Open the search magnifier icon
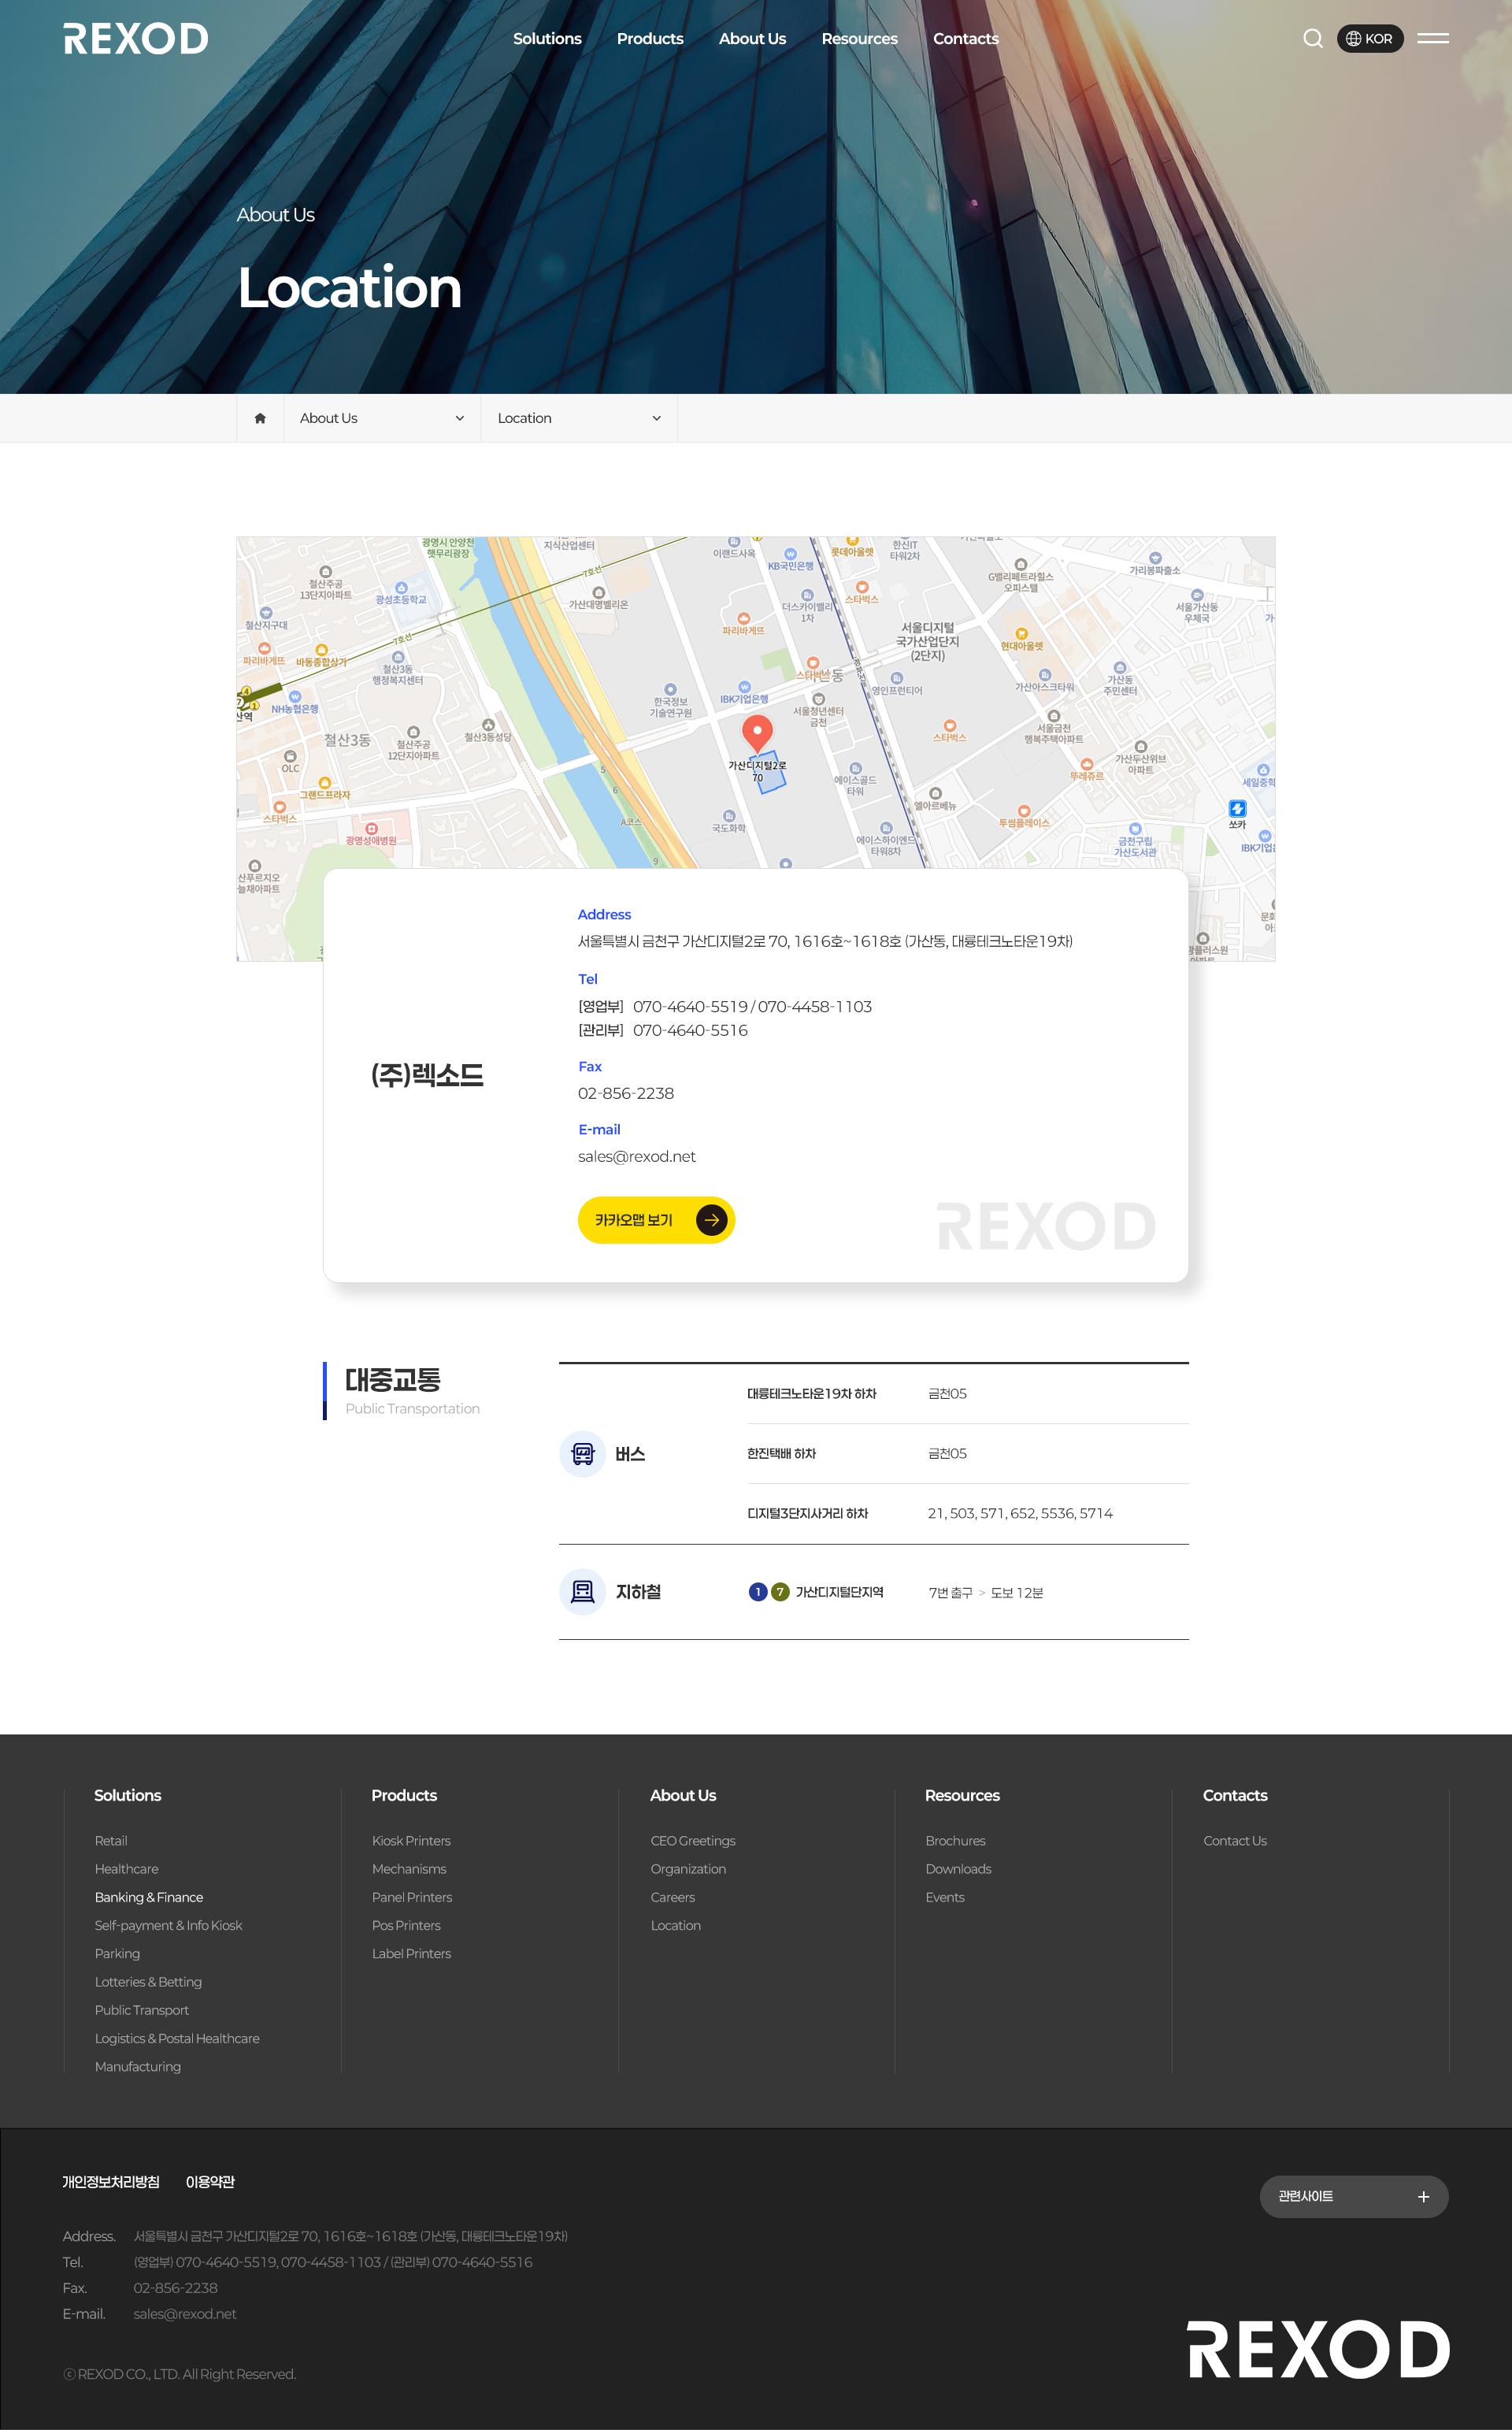The height and width of the screenshot is (2430, 1512). coord(1313,39)
